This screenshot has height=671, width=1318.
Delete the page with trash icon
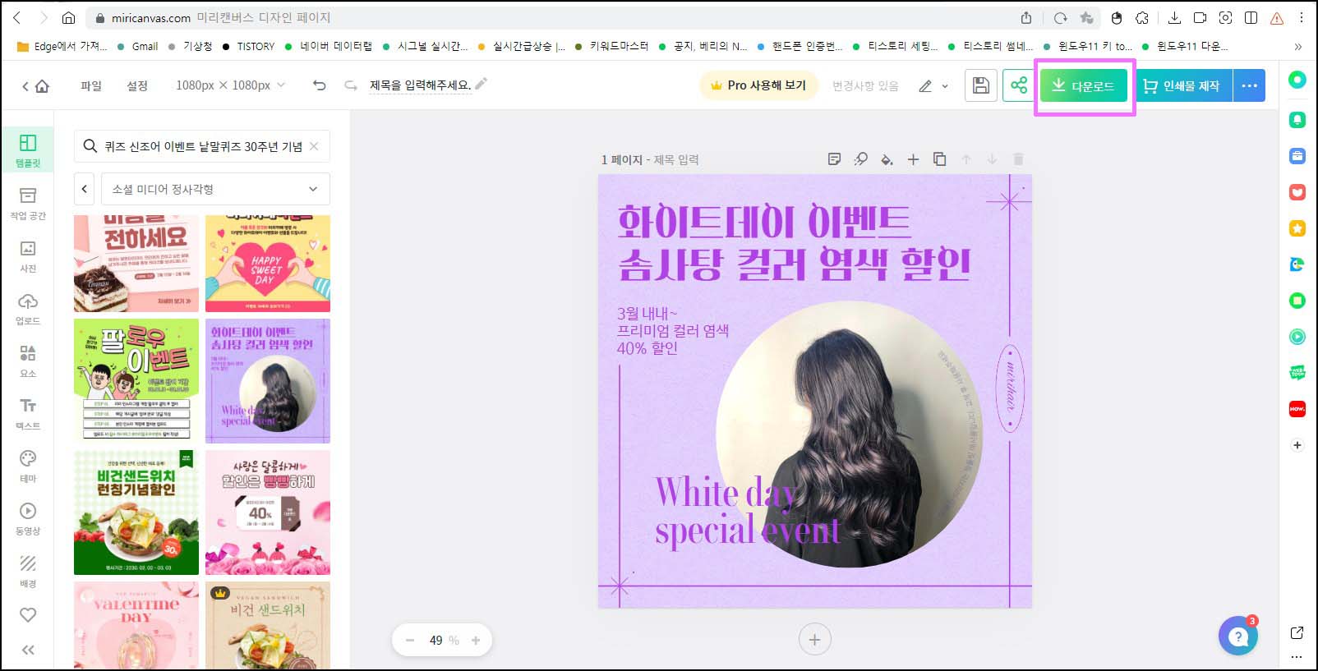pyautogui.click(x=1018, y=159)
